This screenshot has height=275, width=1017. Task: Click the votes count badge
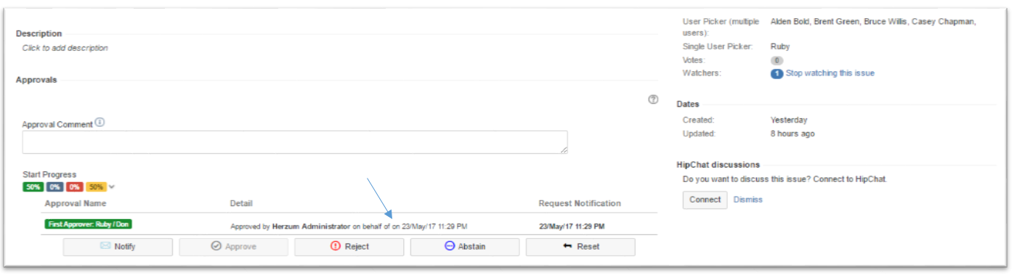click(777, 61)
